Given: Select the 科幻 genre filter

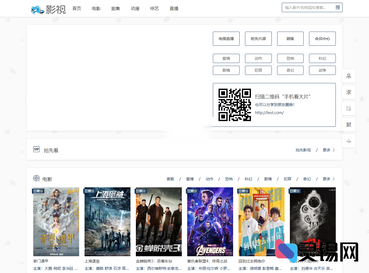Looking at the screenshot, I should pyautogui.click(x=322, y=58).
